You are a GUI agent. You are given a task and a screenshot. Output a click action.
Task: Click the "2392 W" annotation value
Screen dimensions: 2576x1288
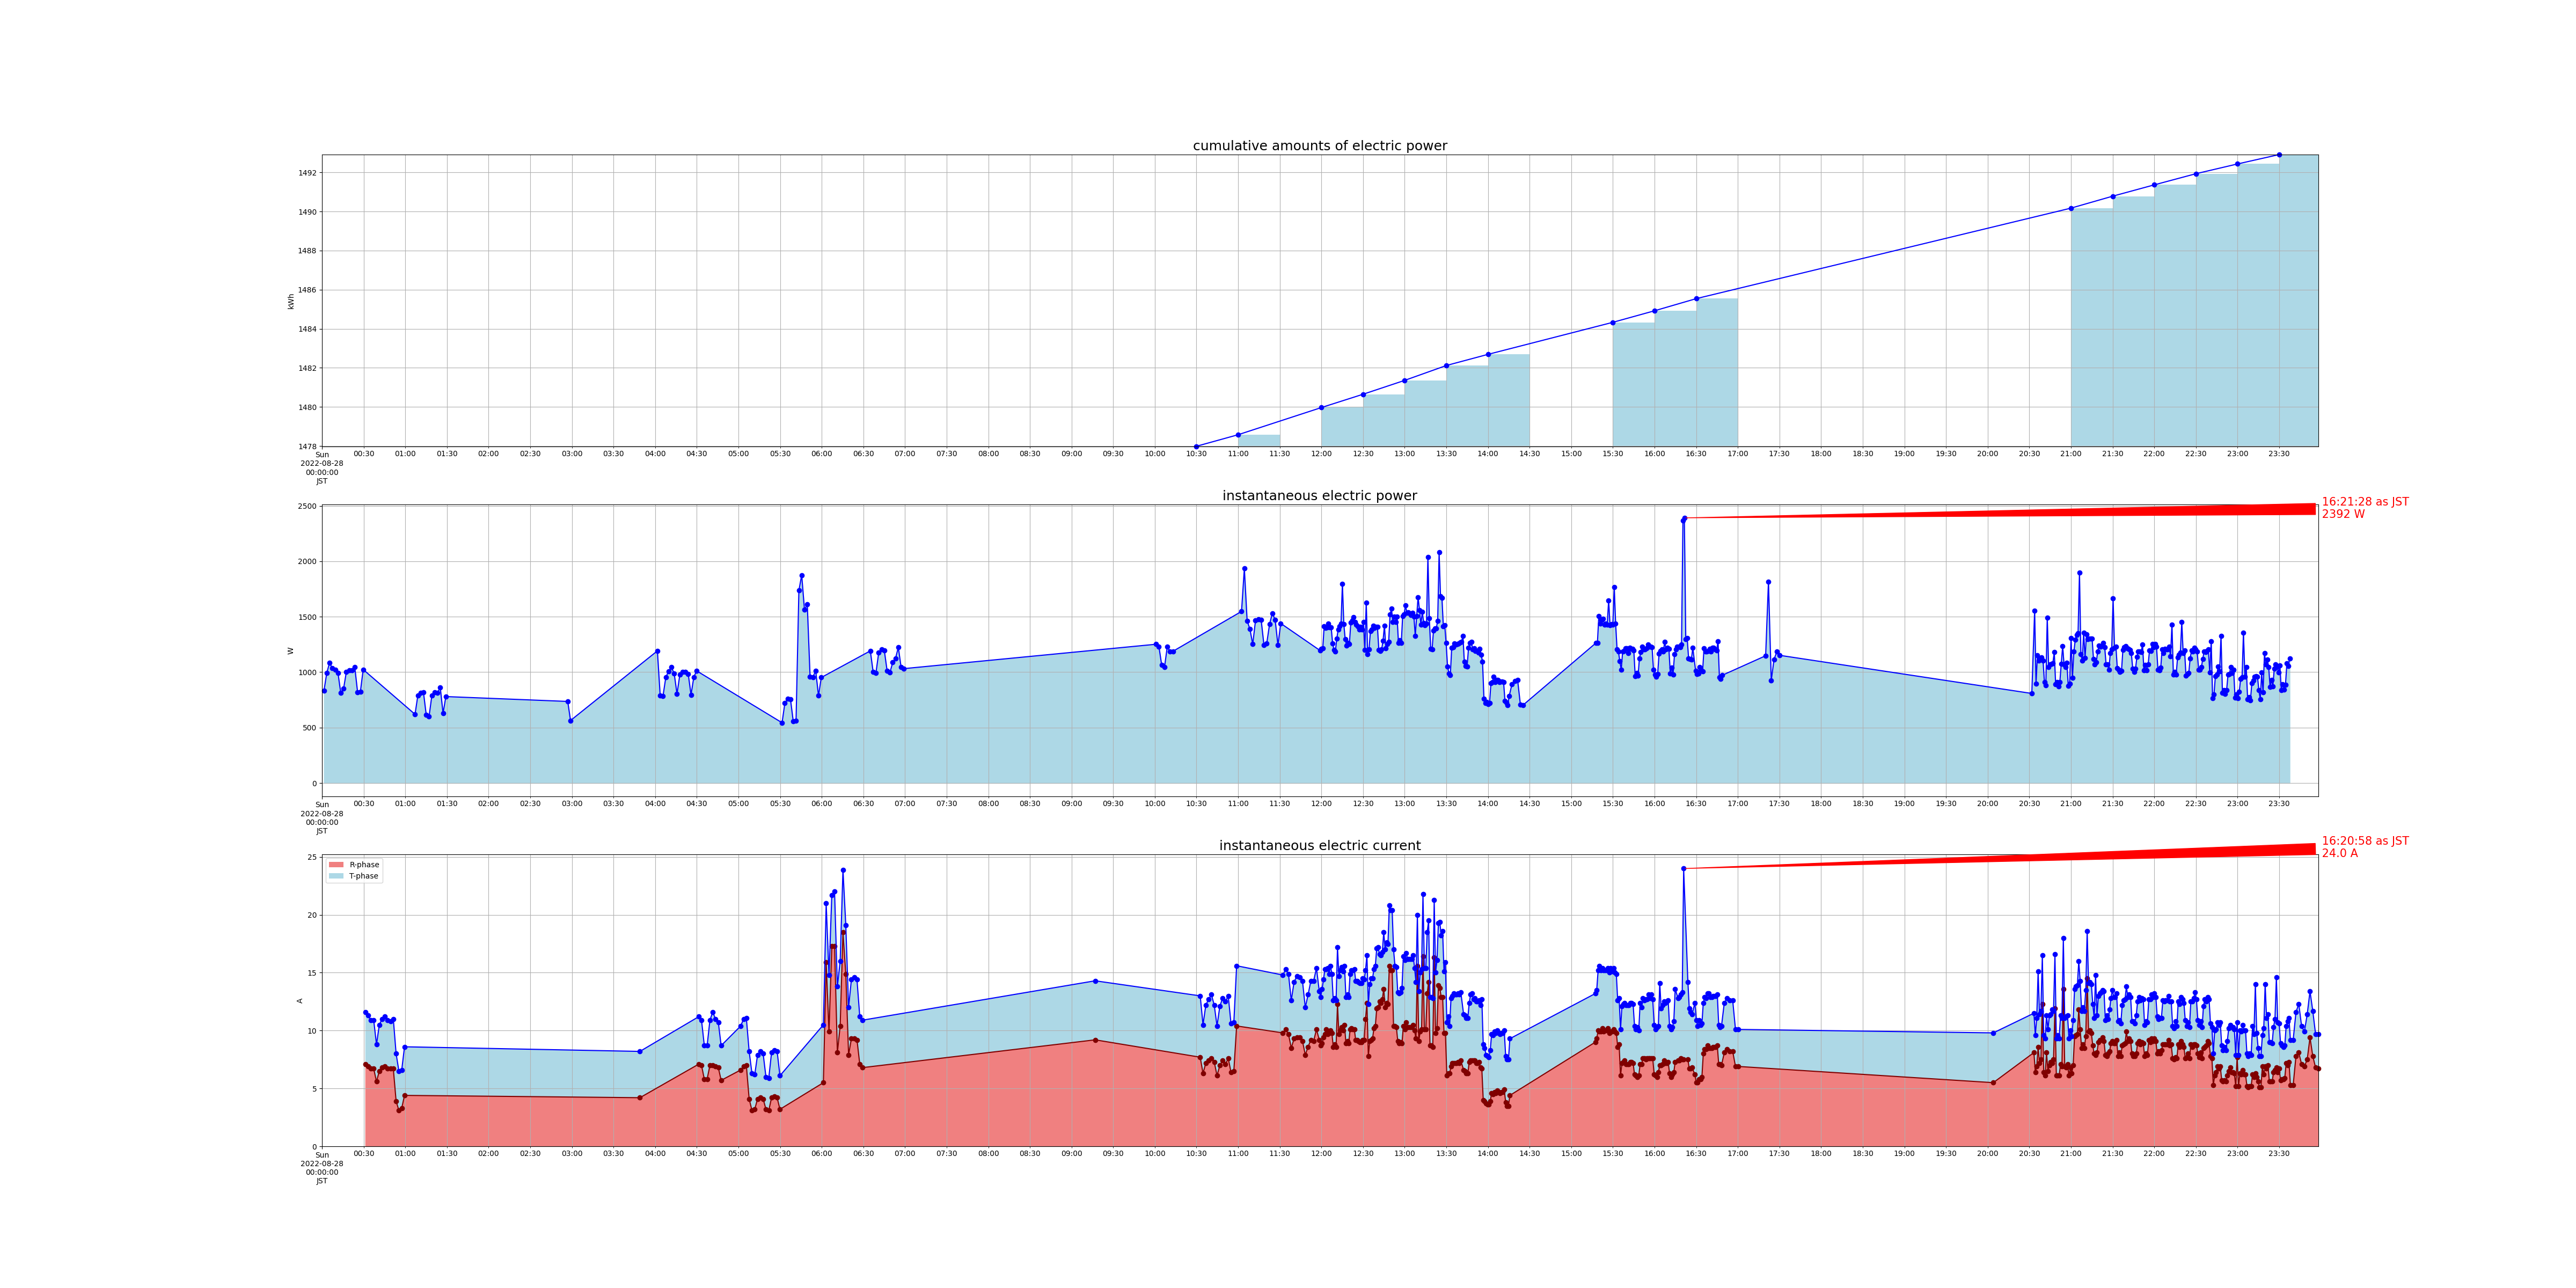(2343, 514)
